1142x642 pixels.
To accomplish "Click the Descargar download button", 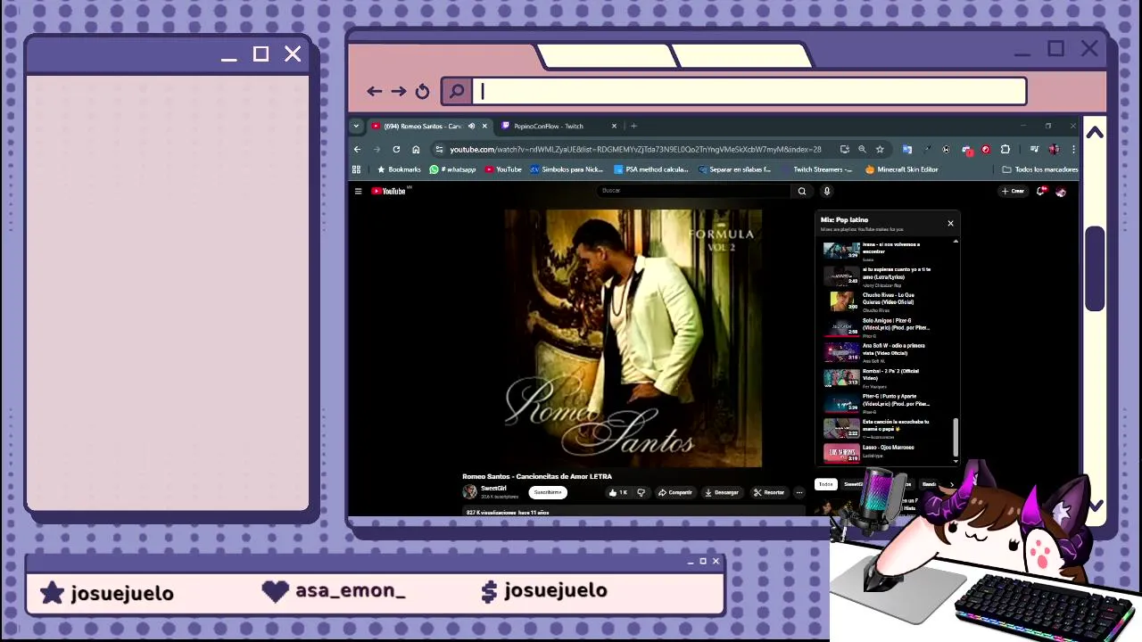I will (x=722, y=492).
